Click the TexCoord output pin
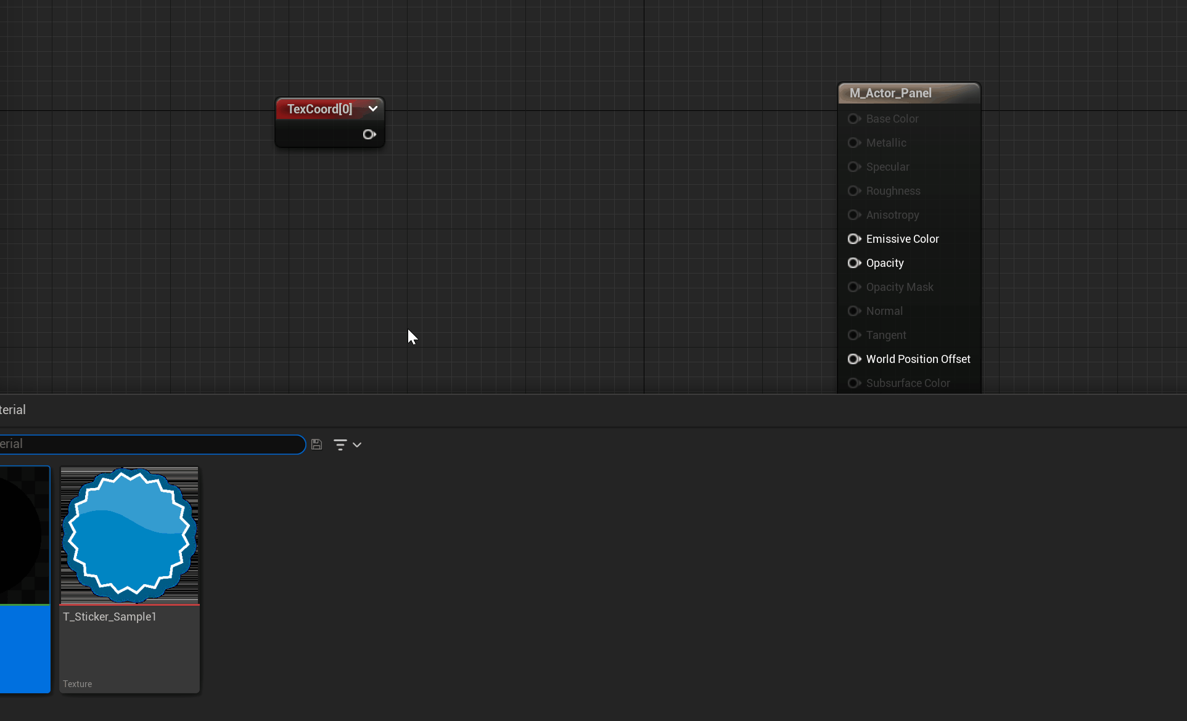Image resolution: width=1187 pixels, height=721 pixels. pyautogui.click(x=369, y=134)
